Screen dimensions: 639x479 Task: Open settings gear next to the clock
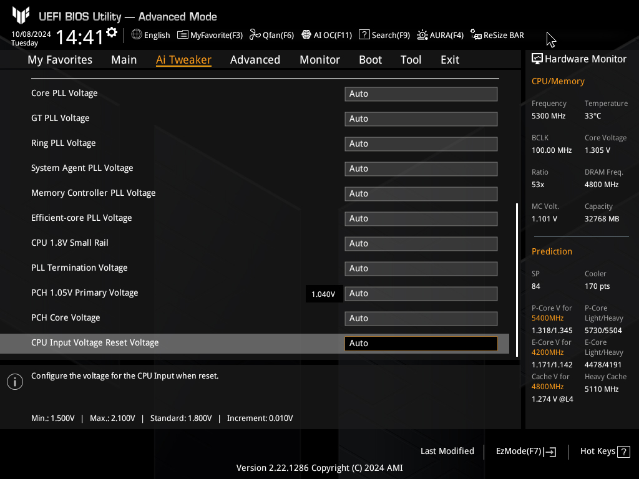tap(112, 32)
